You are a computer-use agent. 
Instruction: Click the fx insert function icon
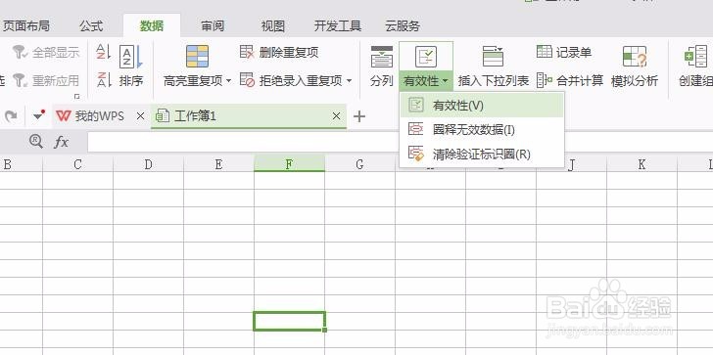tap(62, 142)
